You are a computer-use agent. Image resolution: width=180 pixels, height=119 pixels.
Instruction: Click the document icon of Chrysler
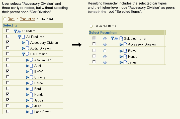point(31,77)
